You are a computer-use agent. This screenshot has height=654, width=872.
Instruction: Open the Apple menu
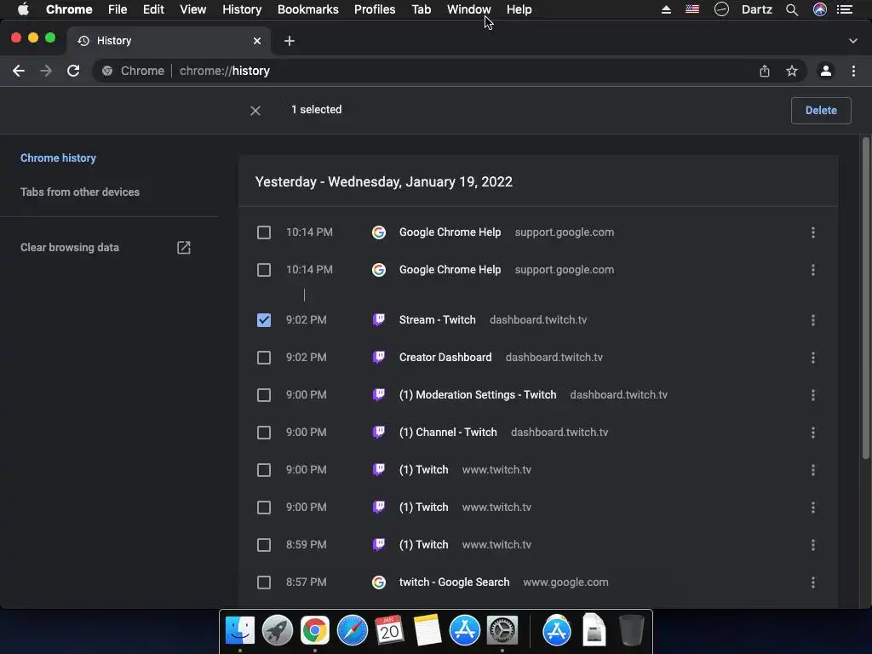click(x=23, y=9)
